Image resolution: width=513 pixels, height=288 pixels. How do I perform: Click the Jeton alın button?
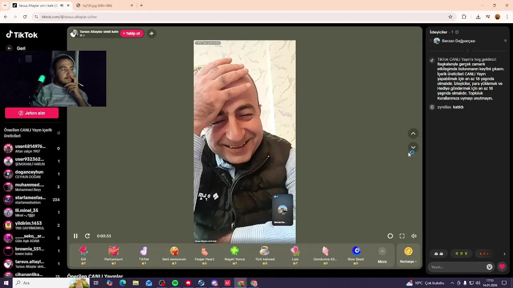click(x=32, y=113)
